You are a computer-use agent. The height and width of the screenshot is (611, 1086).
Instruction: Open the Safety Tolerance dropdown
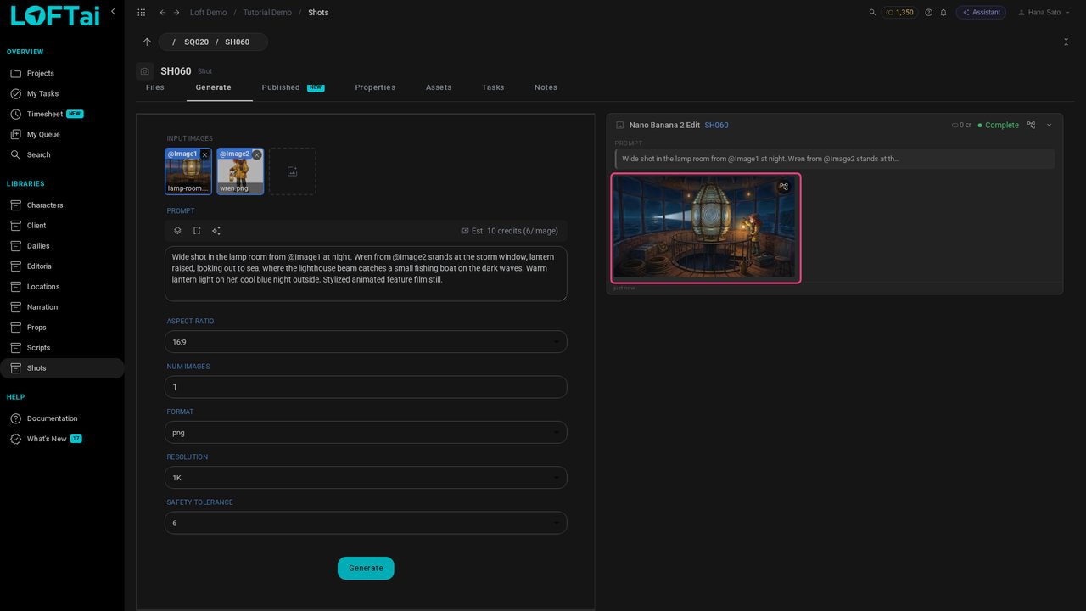tap(366, 523)
